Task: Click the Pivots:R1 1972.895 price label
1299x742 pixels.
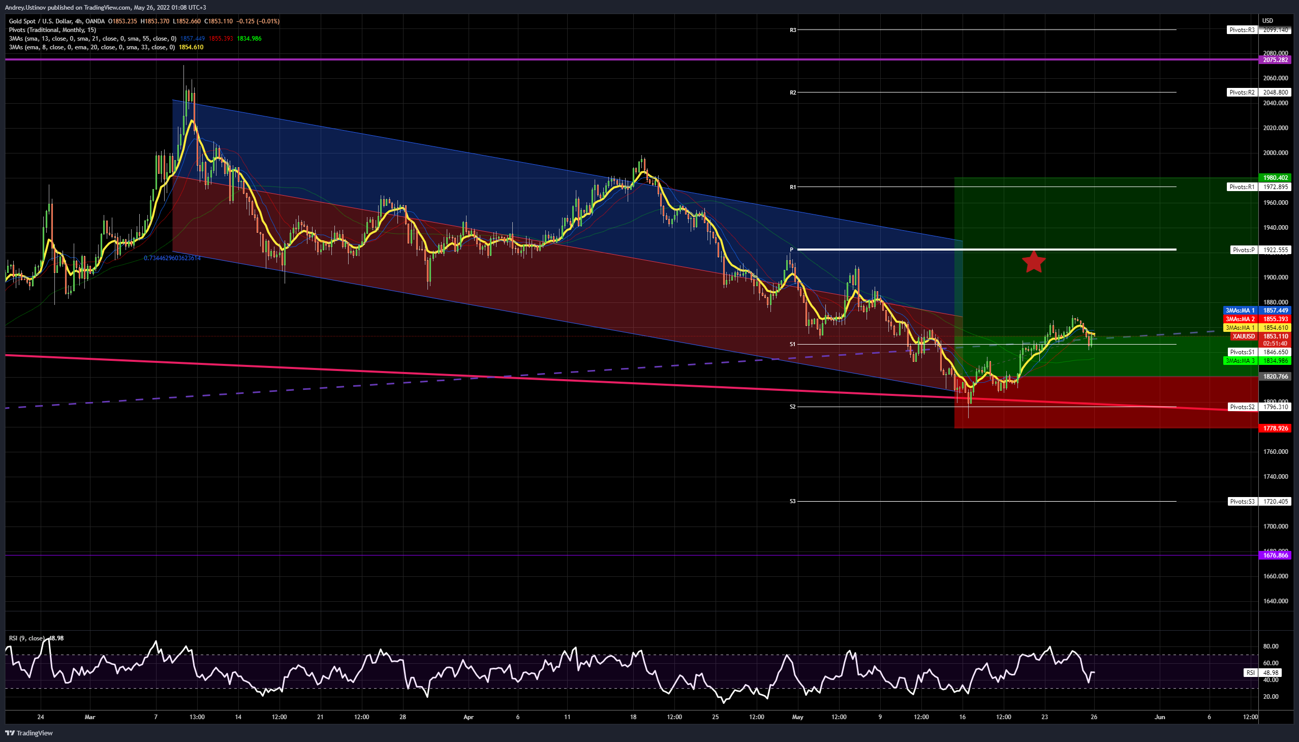Action: pos(1259,187)
